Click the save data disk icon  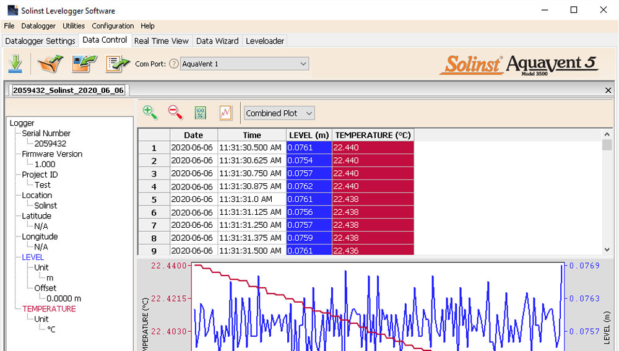(x=82, y=64)
